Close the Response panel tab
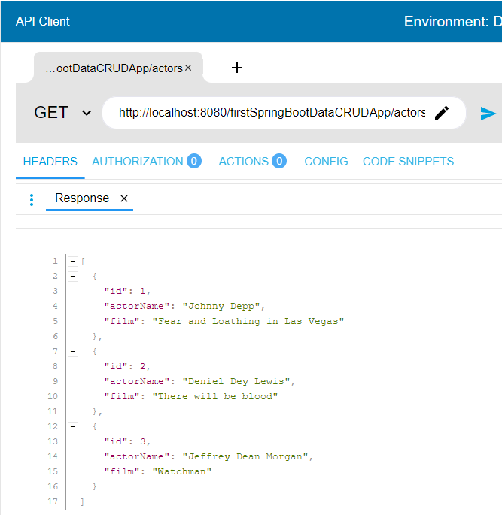The image size is (502, 515). pyautogui.click(x=124, y=198)
